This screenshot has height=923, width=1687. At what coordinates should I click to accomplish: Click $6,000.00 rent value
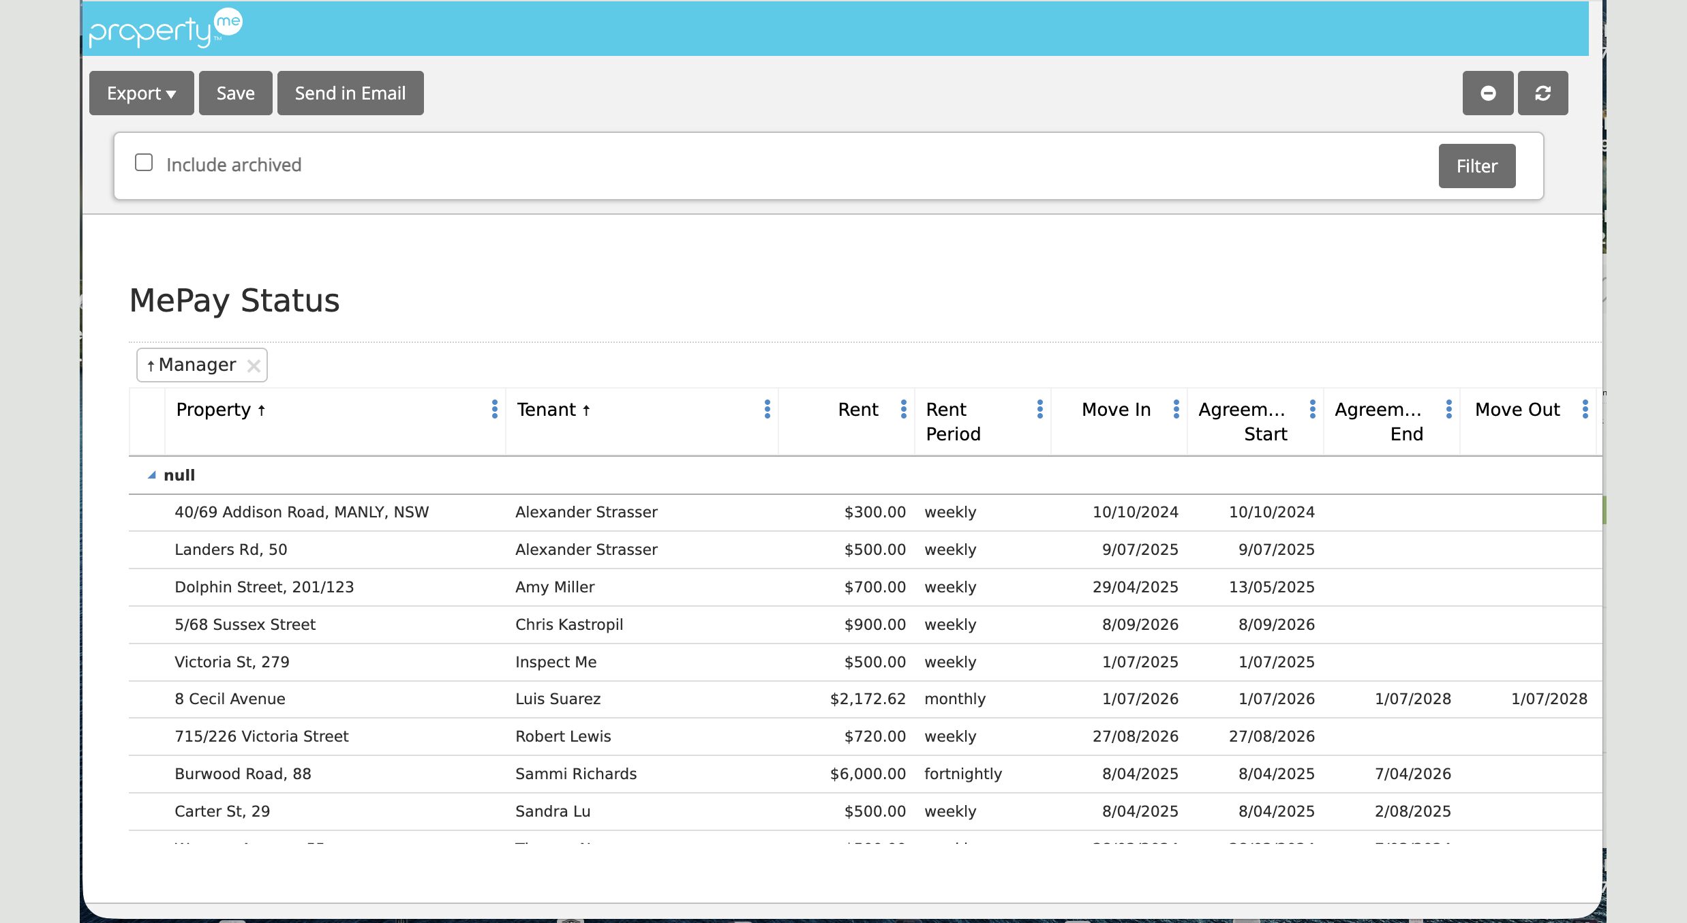tap(868, 774)
